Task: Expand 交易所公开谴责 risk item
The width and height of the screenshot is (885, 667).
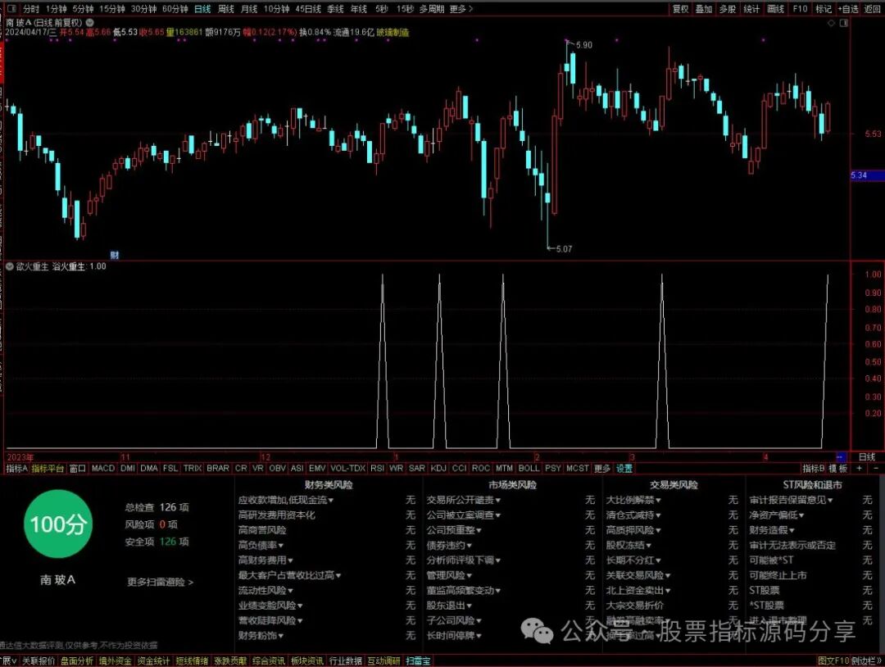Action: (x=463, y=500)
